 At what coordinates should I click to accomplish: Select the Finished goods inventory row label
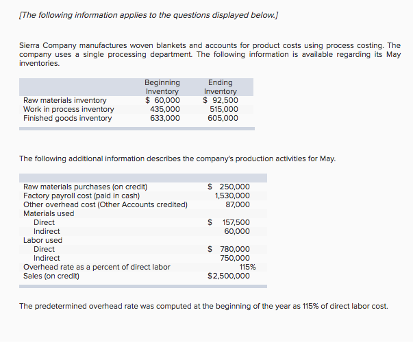click(x=67, y=118)
